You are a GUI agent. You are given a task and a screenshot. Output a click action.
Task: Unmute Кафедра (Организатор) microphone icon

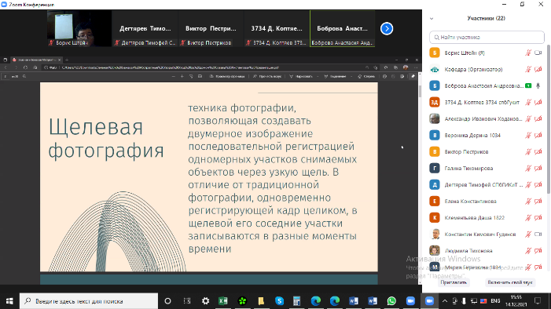[528, 70]
